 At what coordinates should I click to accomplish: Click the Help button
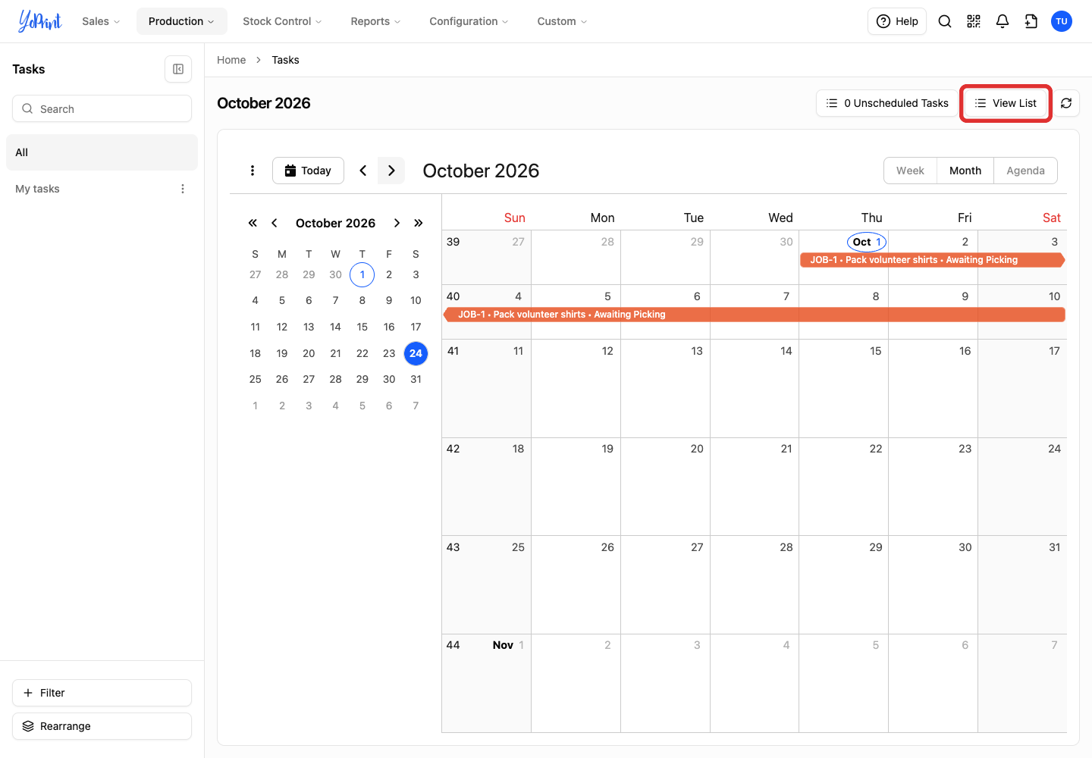point(897,21)
